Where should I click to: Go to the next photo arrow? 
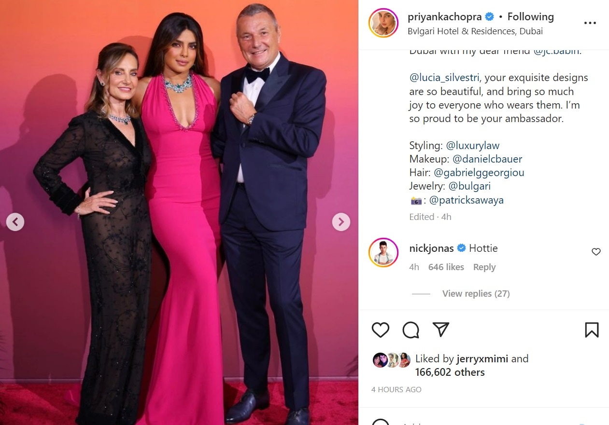[341, 222]
